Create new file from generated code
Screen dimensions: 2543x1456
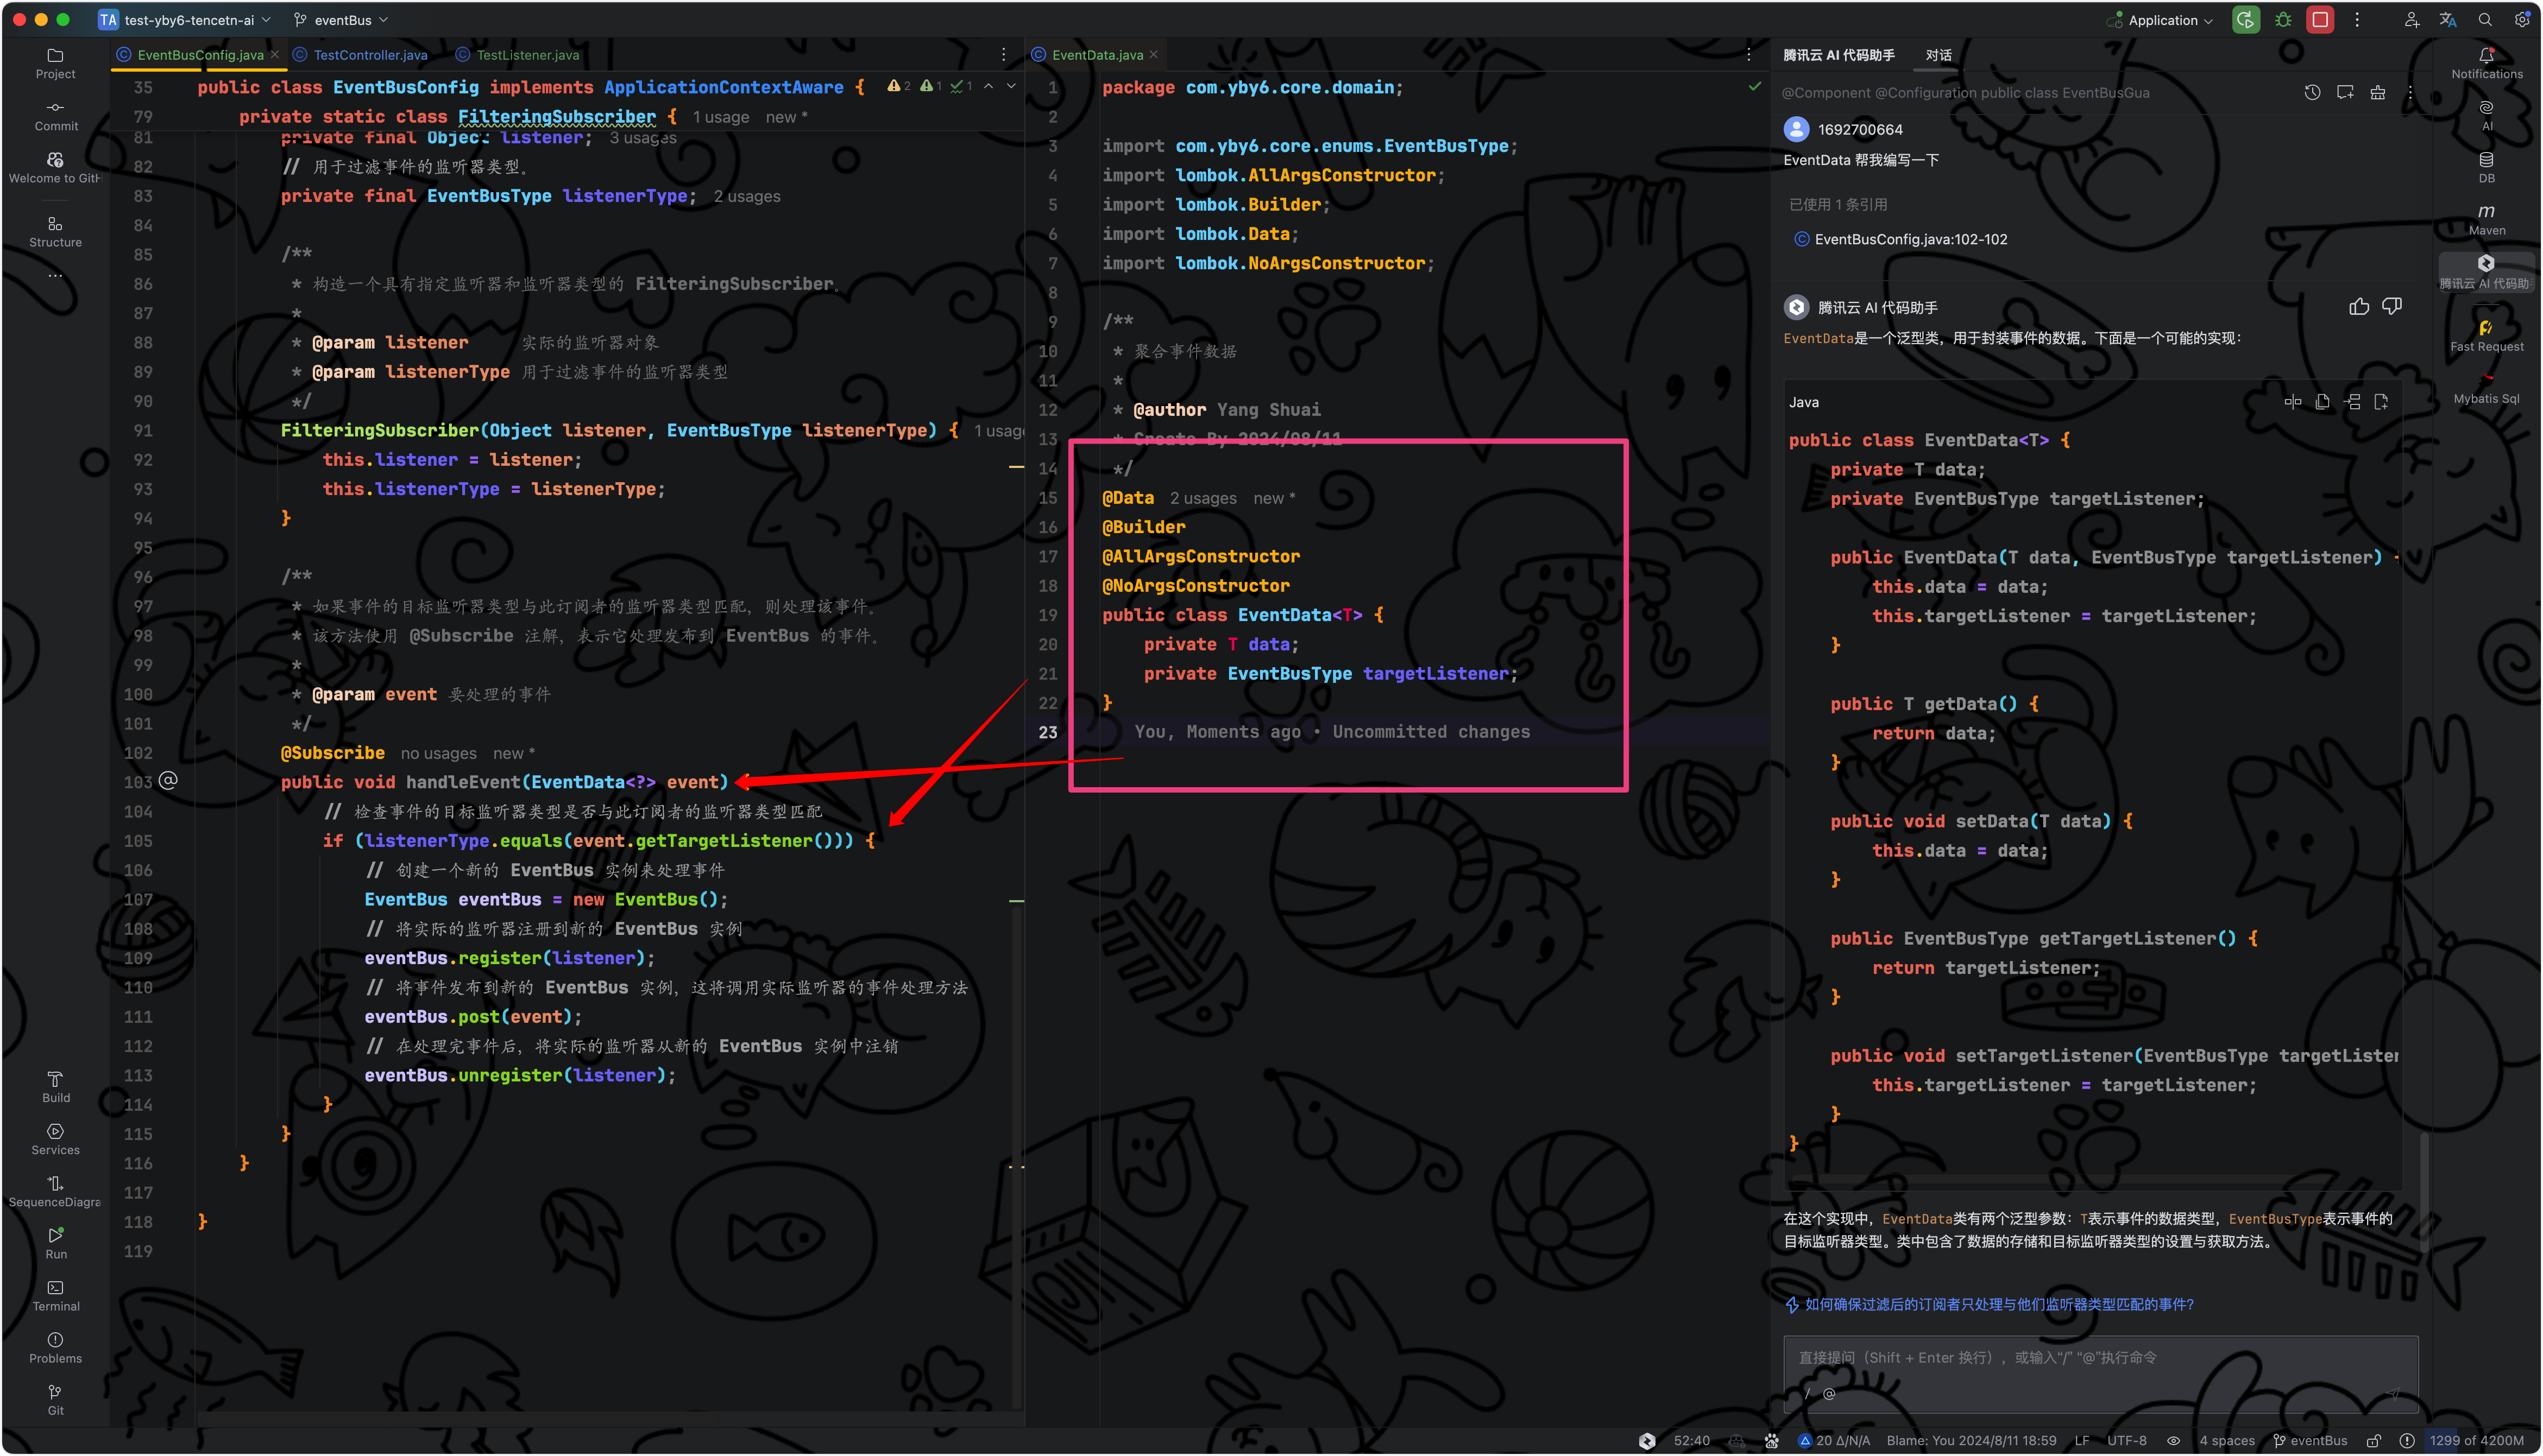coord(2380,402)
